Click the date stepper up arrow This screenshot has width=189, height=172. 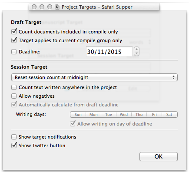136,49
